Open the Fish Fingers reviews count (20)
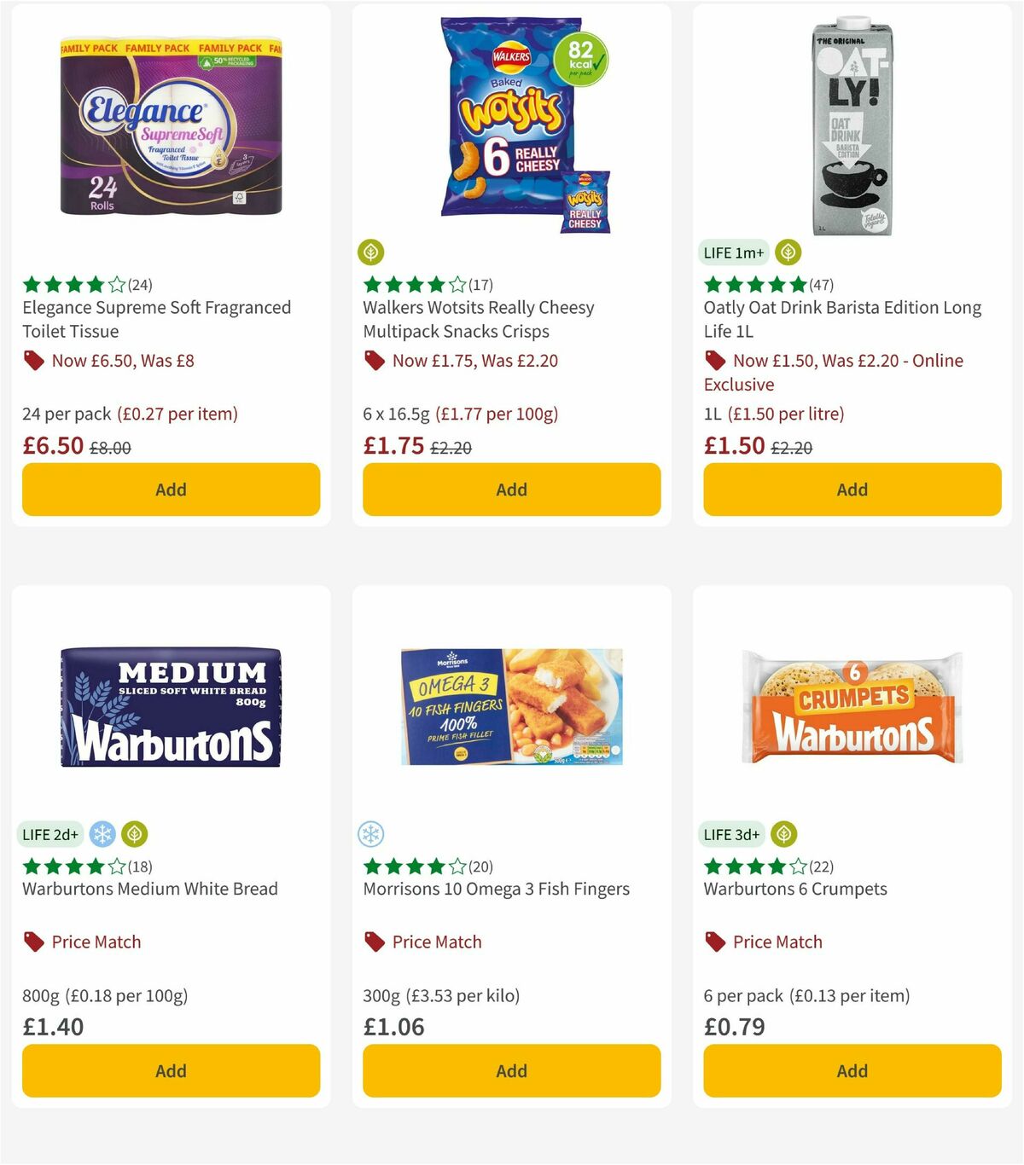Screen dimensions: 1024x1165 click(478, 867)
